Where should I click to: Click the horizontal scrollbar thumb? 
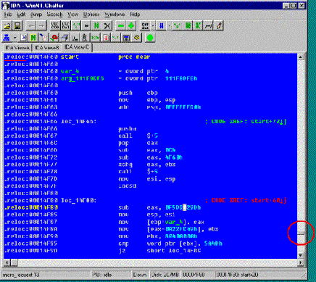pos(14,262)
